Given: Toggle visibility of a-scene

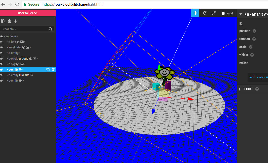Looking at the screenshot, I should click(x=1, y=36).
